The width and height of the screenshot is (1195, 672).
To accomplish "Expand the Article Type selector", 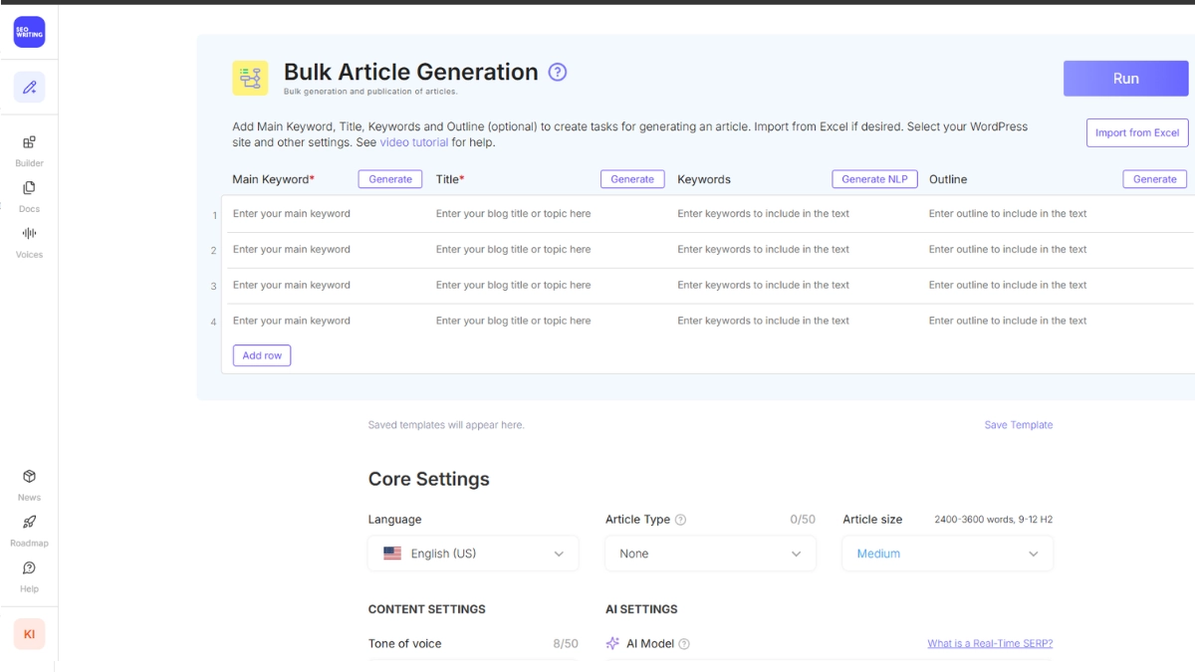I will [x=710, y=553].
